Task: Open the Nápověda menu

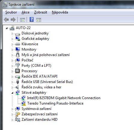Action: (60, 12)
